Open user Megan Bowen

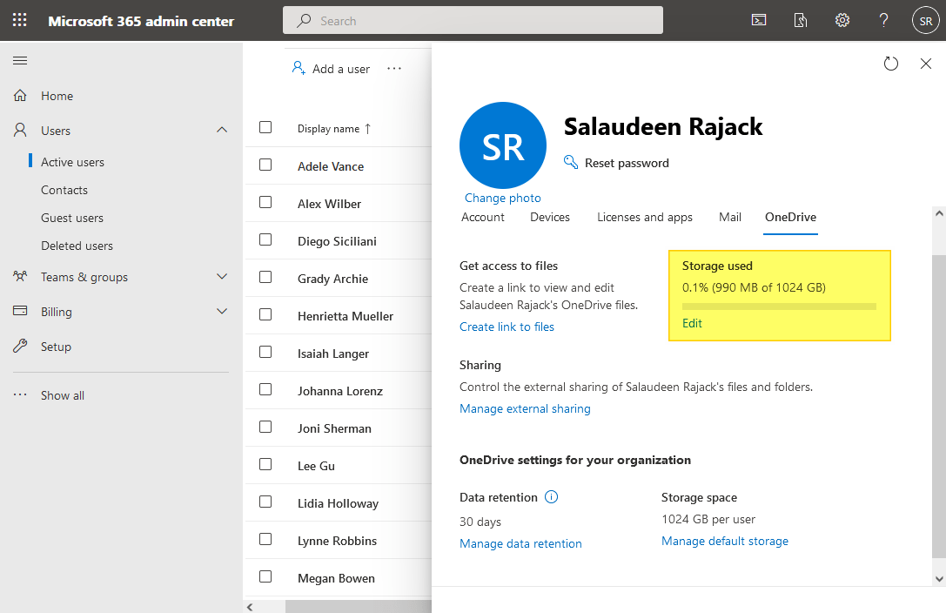pyautogui.click(x=336, y=578)
